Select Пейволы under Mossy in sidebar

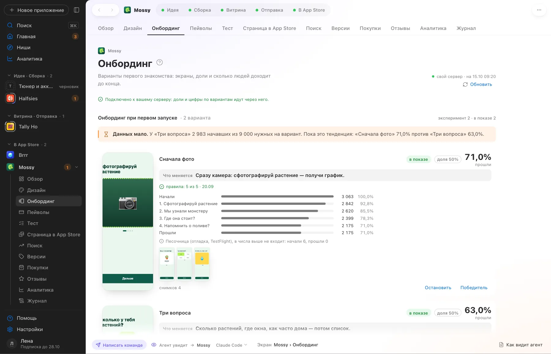(49, 212)
